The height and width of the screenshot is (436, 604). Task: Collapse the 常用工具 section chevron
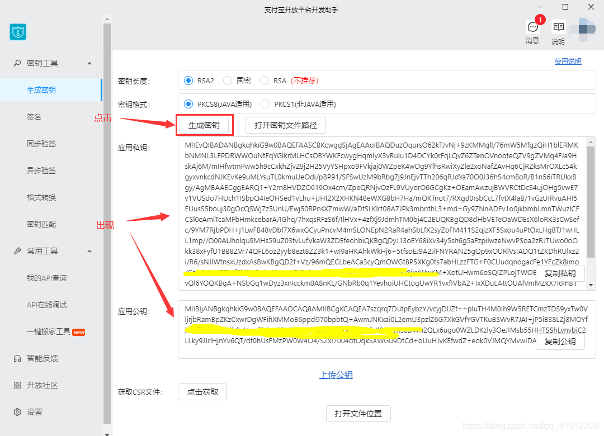pos(89,251)
